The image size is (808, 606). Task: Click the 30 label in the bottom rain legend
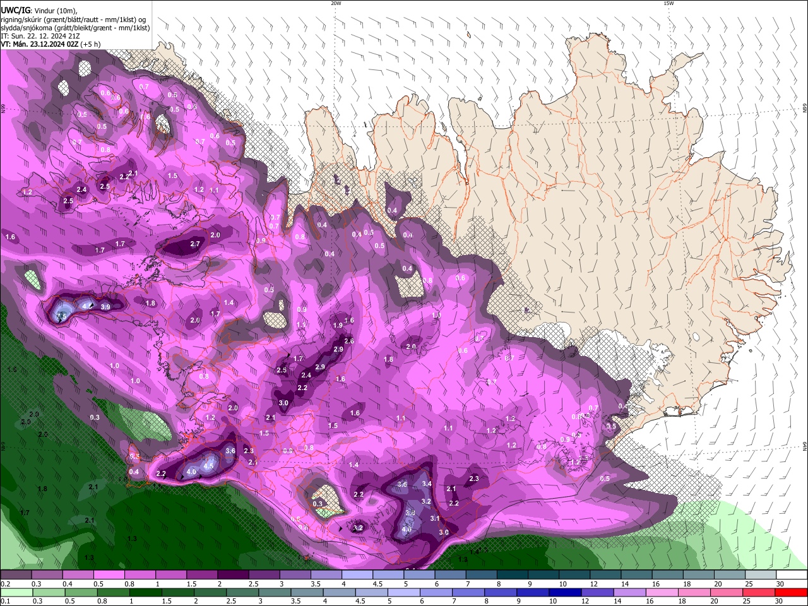click(780, 602)
